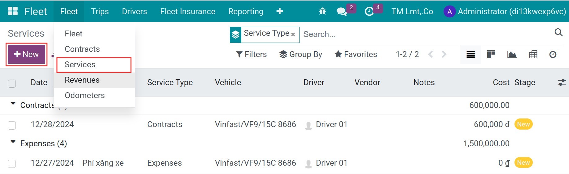Sort by the Vehicle column header
Viewport: 569px width, 174px height.
click(x=228, y=82)
